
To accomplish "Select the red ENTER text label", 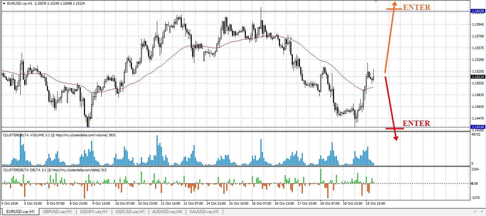I will click(416, 123).
